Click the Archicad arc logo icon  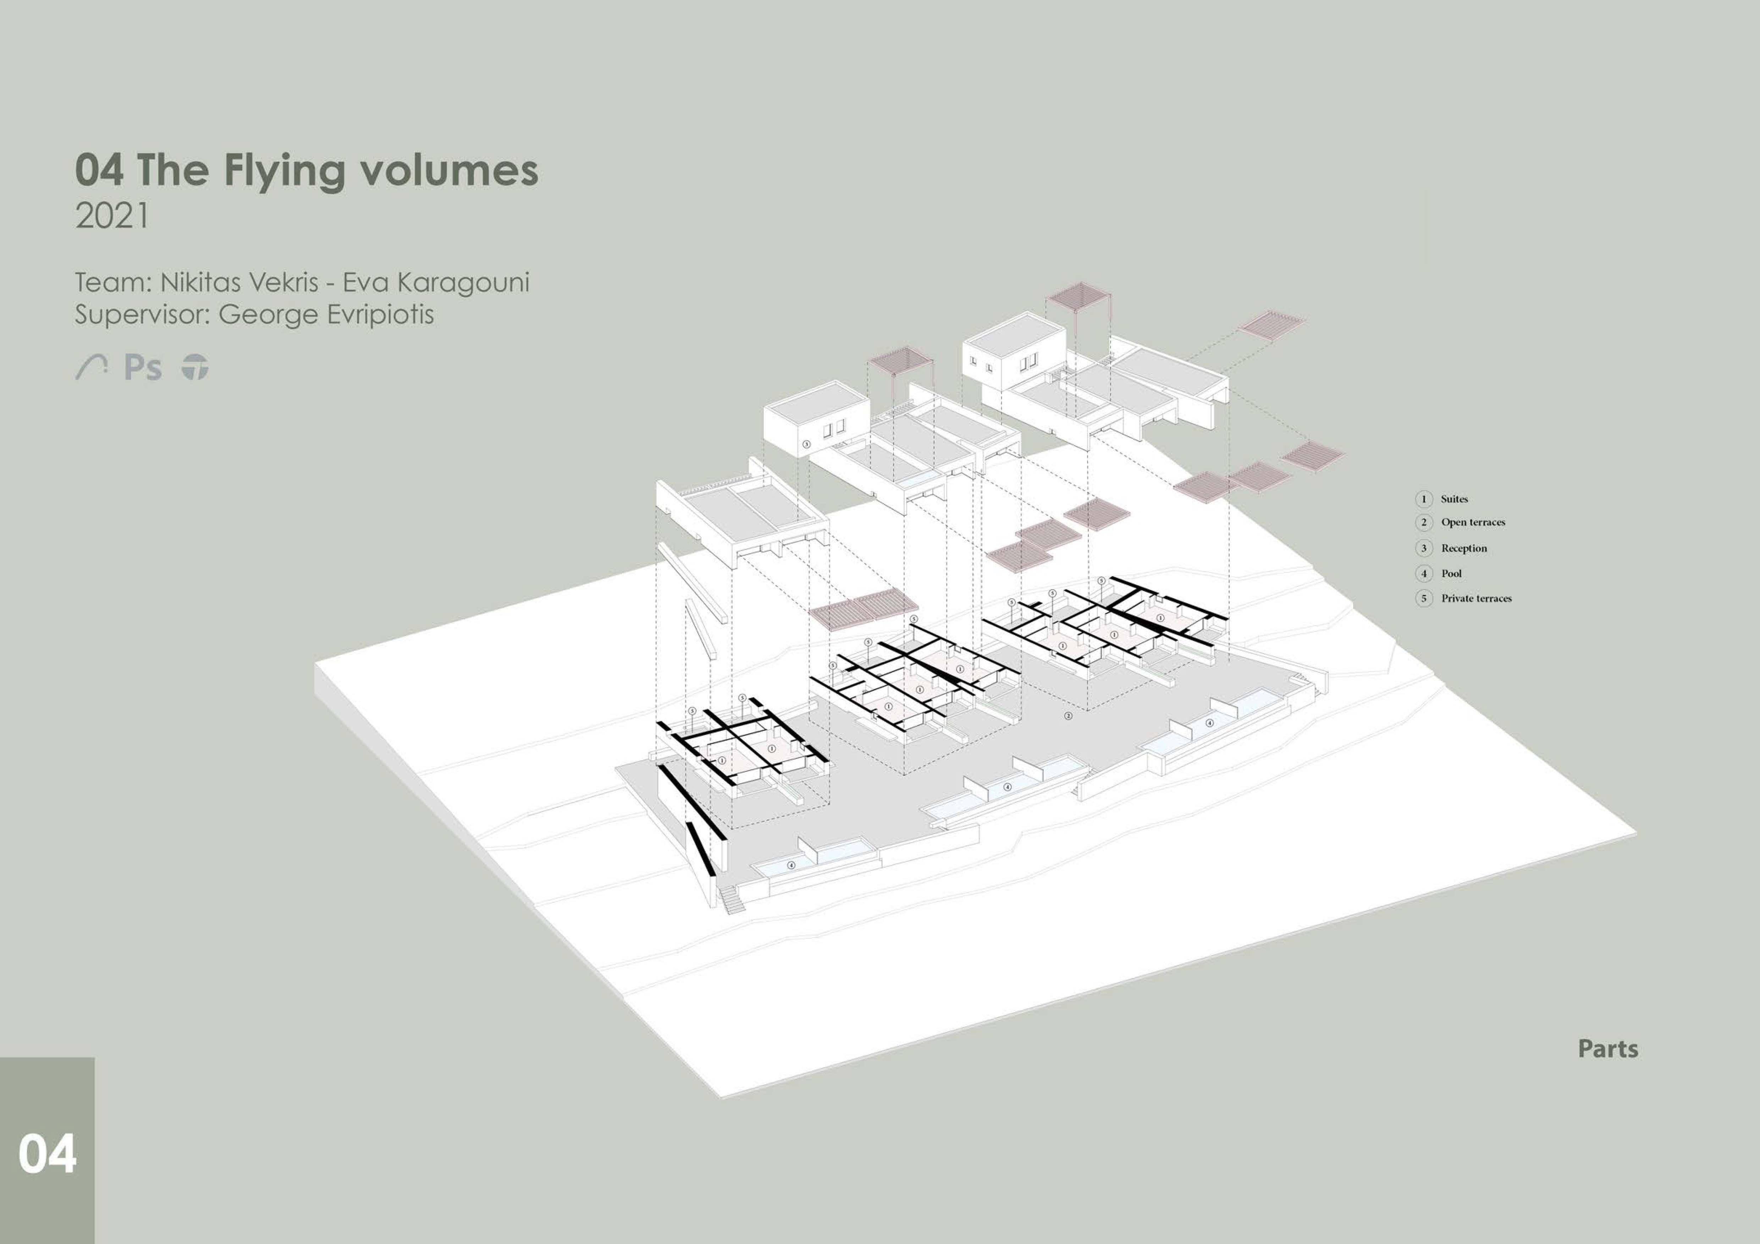(90, 368)
